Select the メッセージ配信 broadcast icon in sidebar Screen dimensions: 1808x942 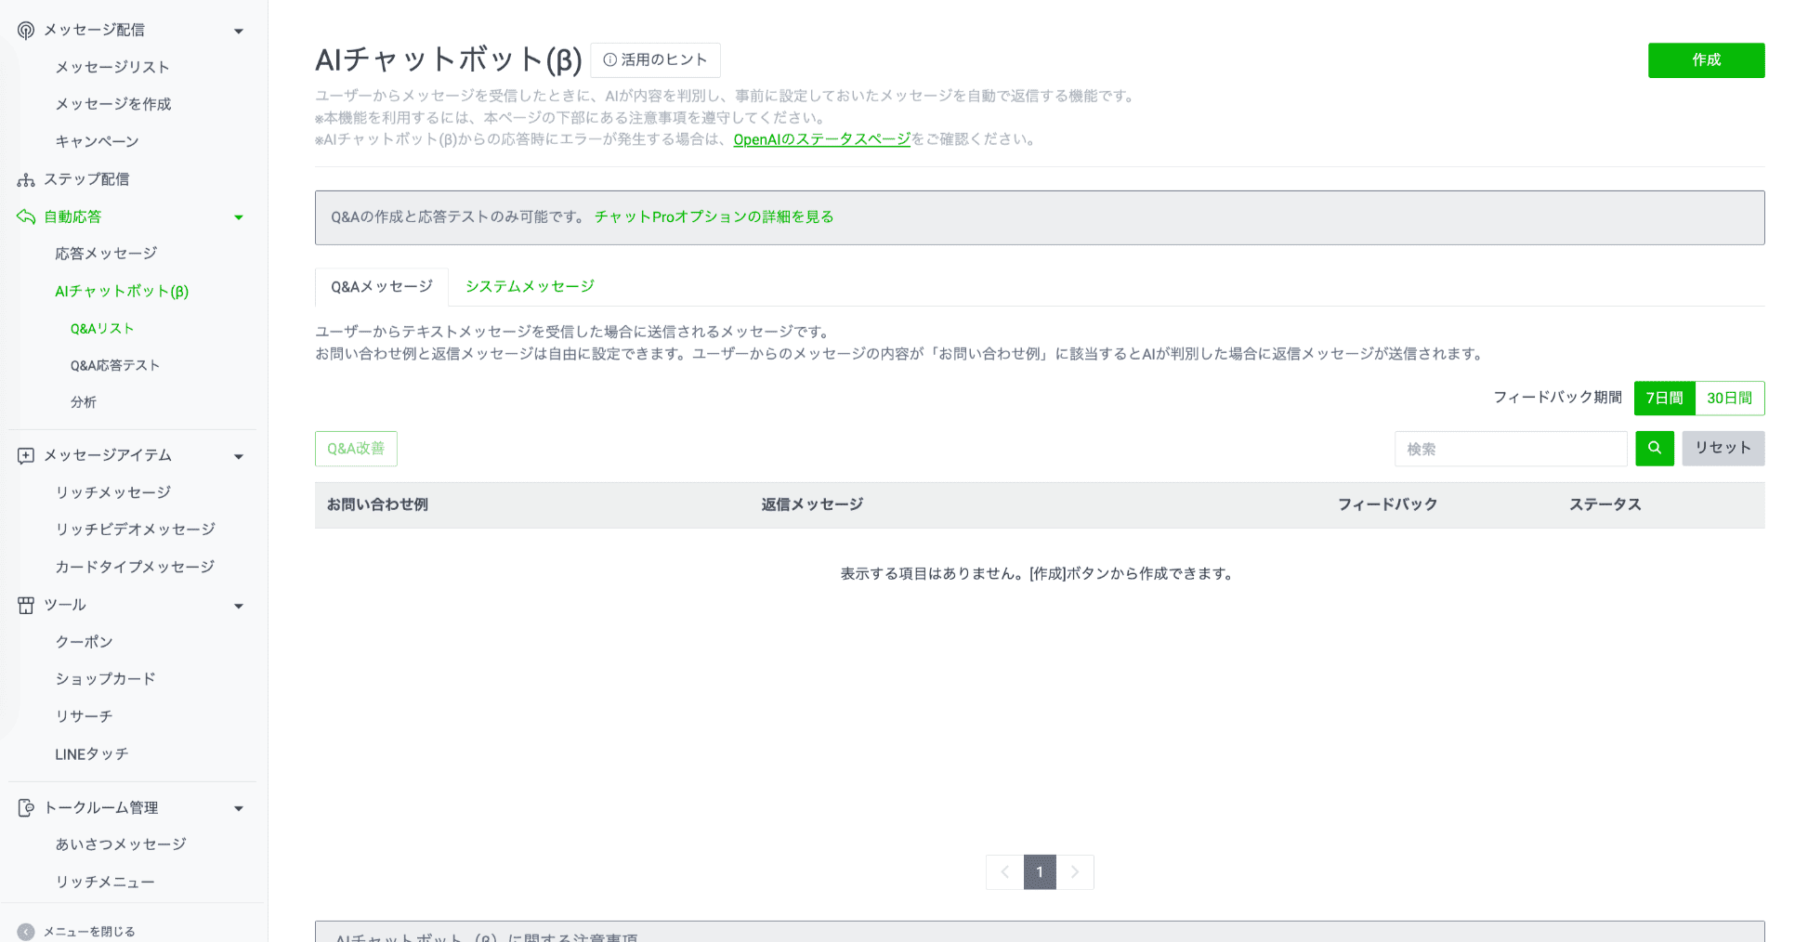click(25, 29)
